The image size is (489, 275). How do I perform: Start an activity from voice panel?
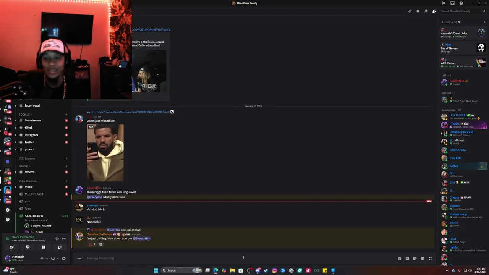click(x=44, y=247)
